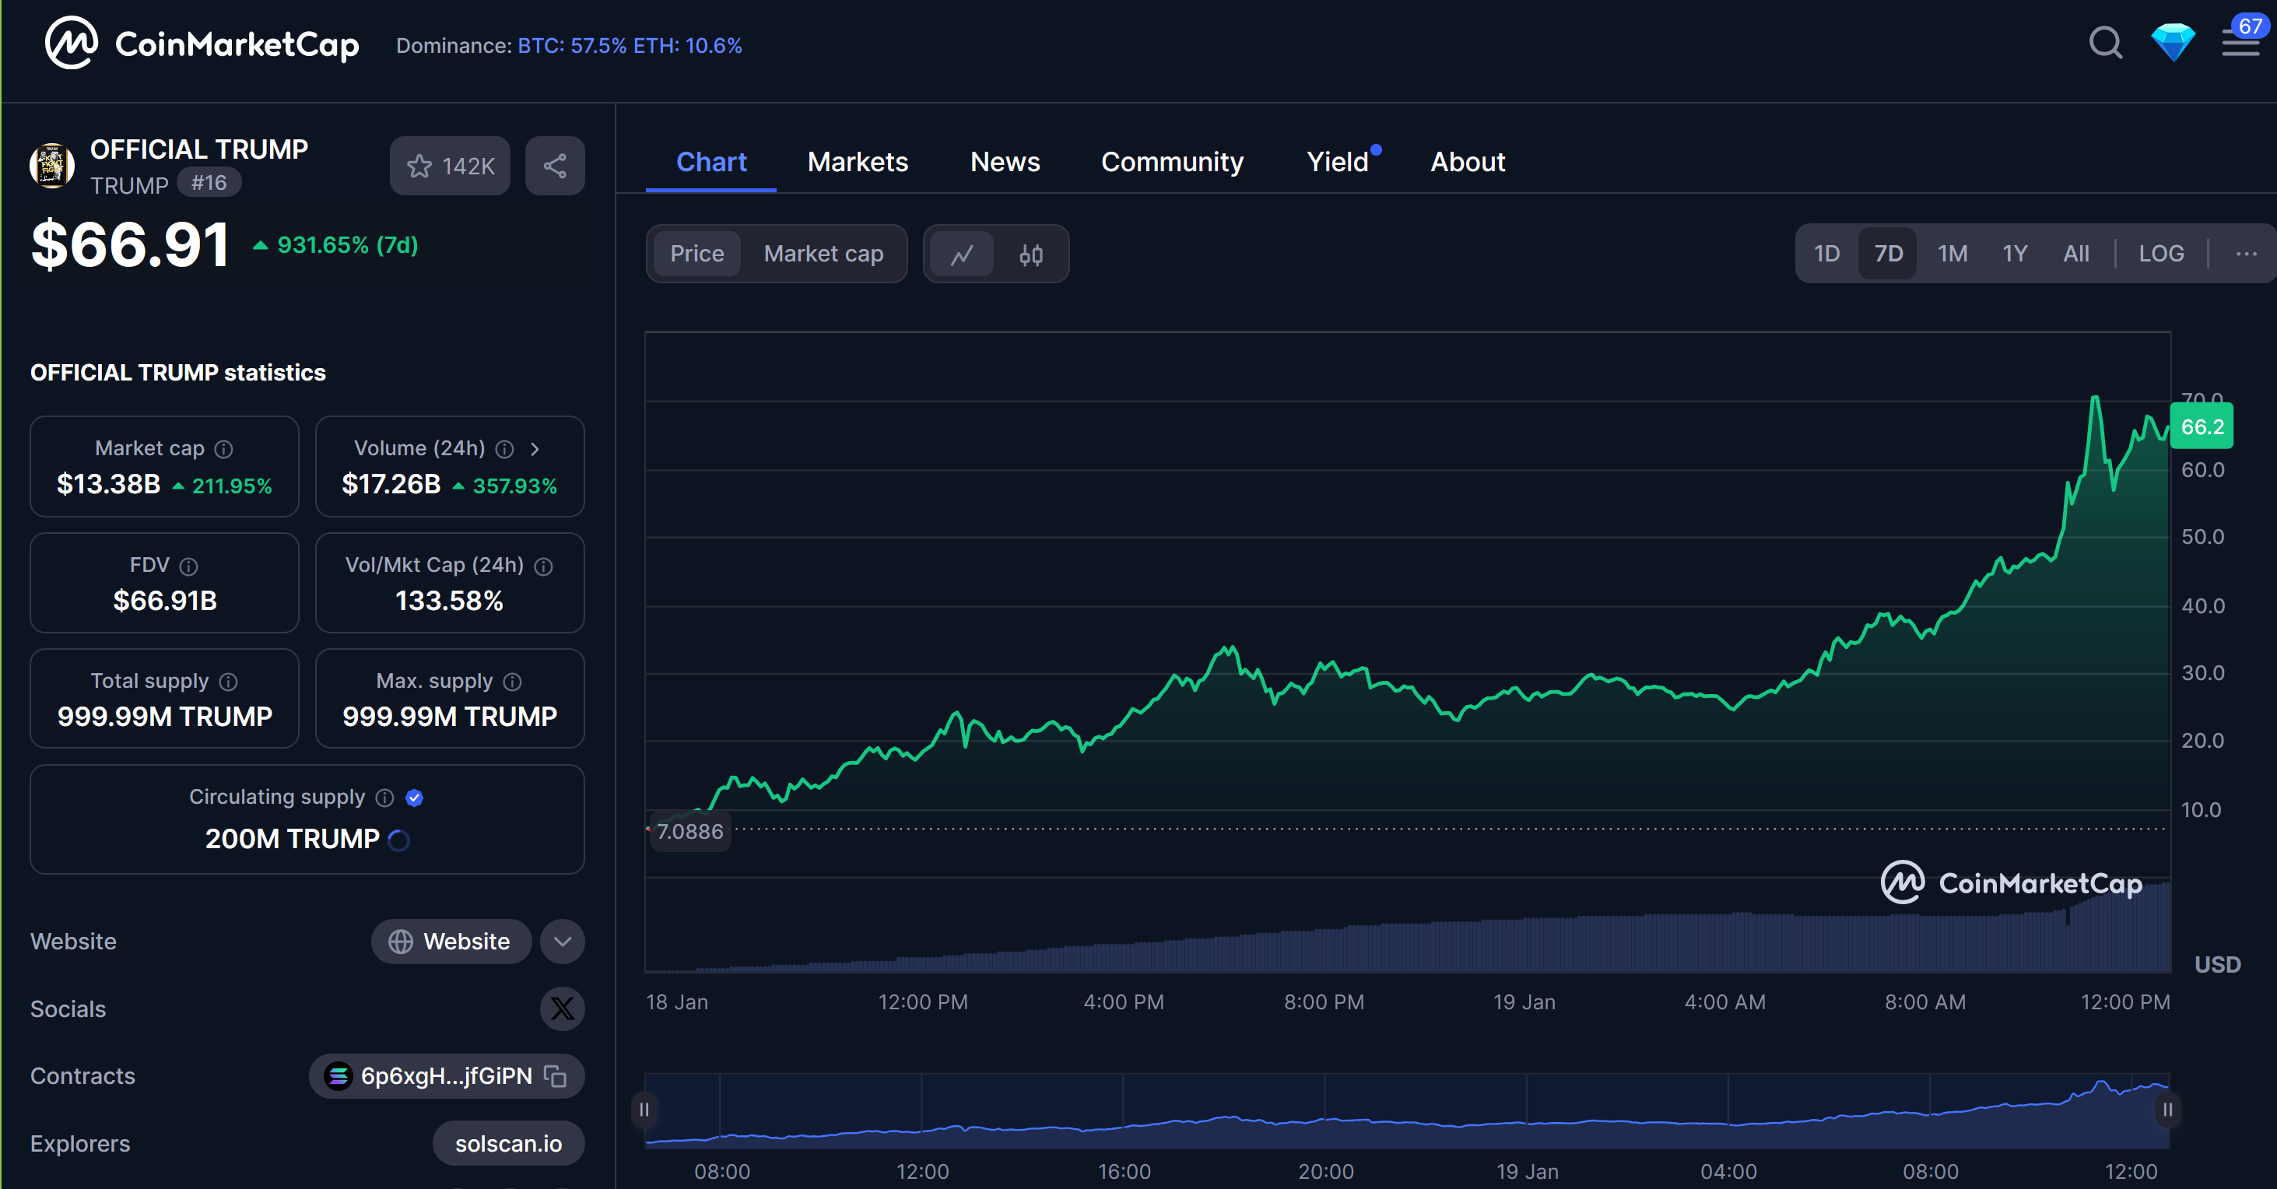Click BTC: 57.5% dominance link
This screenshot has width=2277, height=1189.
pos(572,45)
